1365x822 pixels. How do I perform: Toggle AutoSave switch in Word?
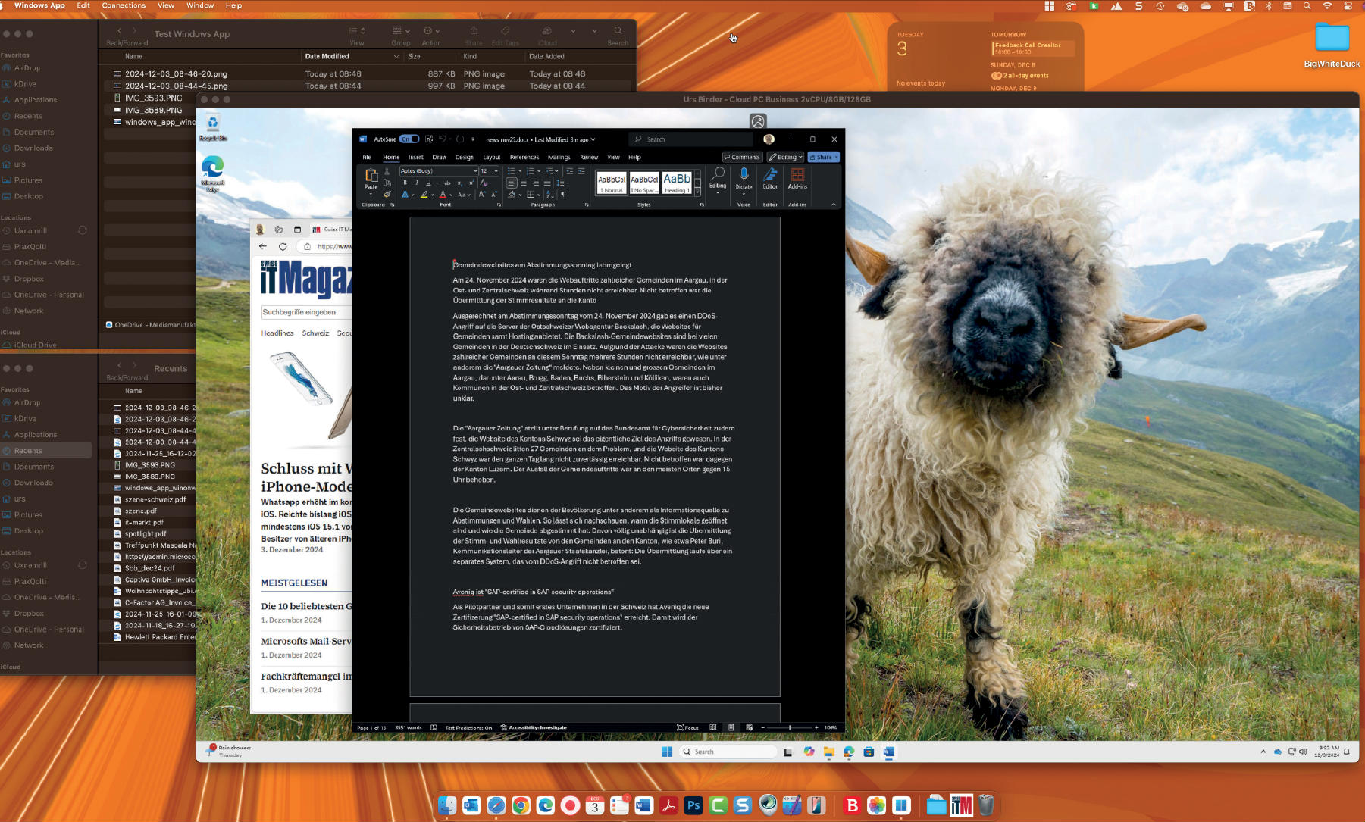(x=409, y=139)
